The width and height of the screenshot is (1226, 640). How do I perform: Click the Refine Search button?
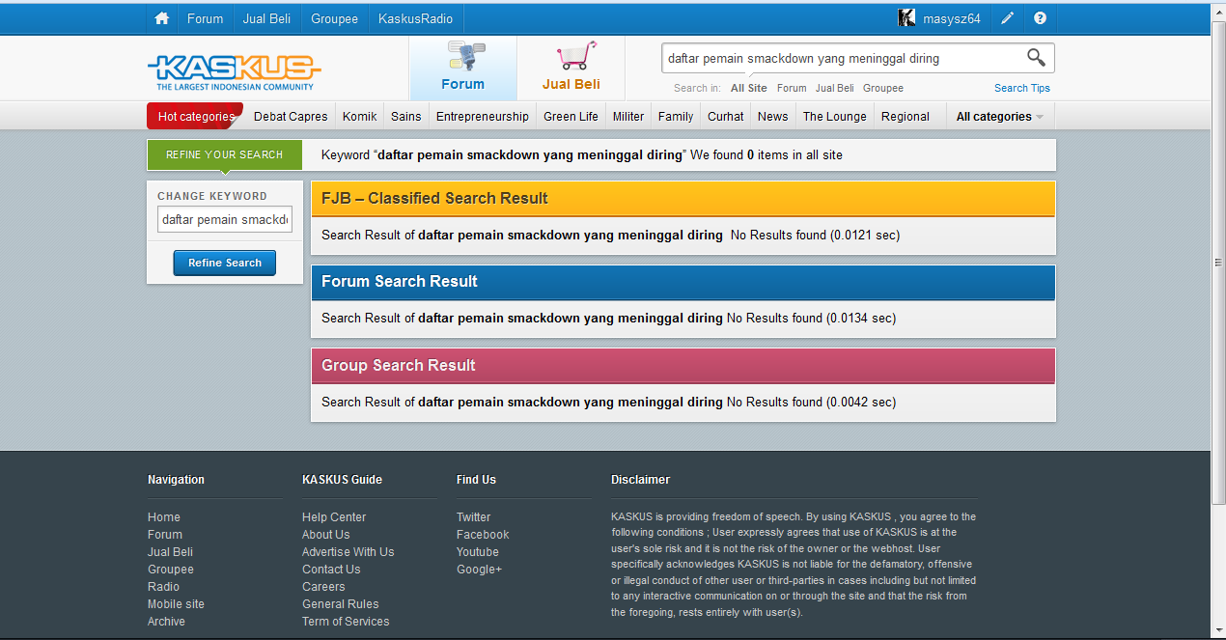coord(225,263)
